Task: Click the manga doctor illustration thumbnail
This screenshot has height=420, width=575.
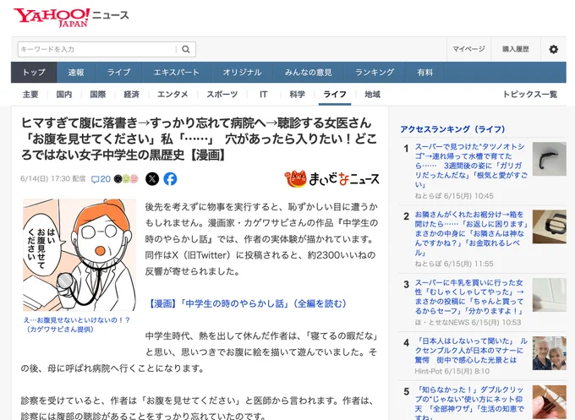Action: 79,255
